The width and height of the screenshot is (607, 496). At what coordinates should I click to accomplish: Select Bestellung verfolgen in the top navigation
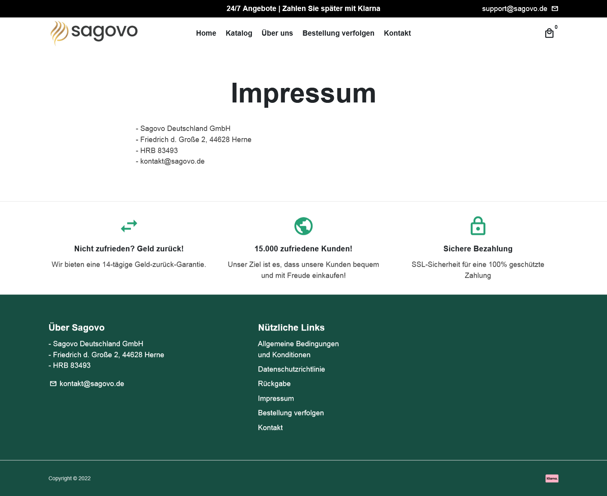click(338, 33)
